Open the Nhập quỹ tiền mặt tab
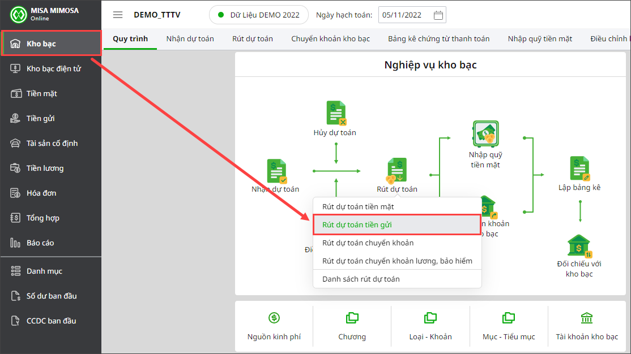 point(540,39)
